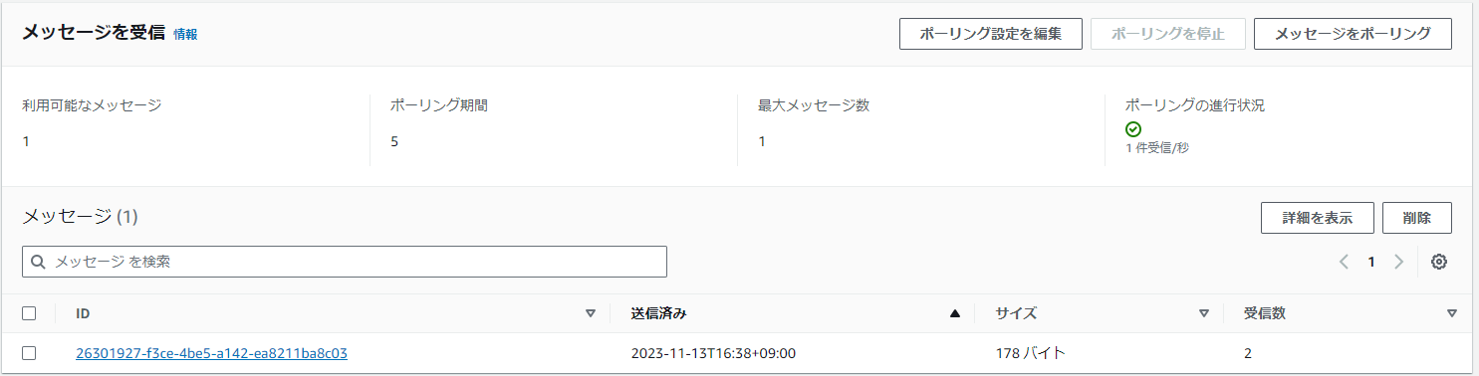Click the ascending sort arrow on 送信済み column
This screenshot has width=1479, height=376.
(955, 313)
